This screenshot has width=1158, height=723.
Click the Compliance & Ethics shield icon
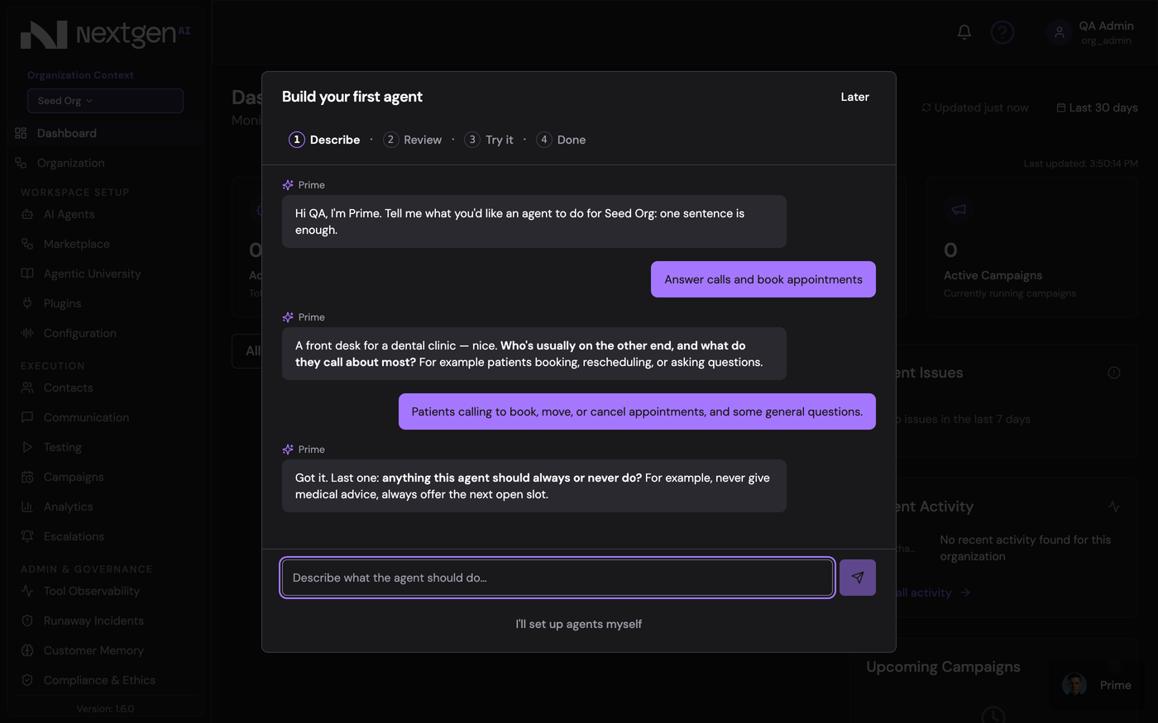[27, 680]
